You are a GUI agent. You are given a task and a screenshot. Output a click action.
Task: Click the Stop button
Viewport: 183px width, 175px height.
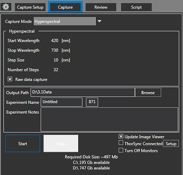[61, 144]
